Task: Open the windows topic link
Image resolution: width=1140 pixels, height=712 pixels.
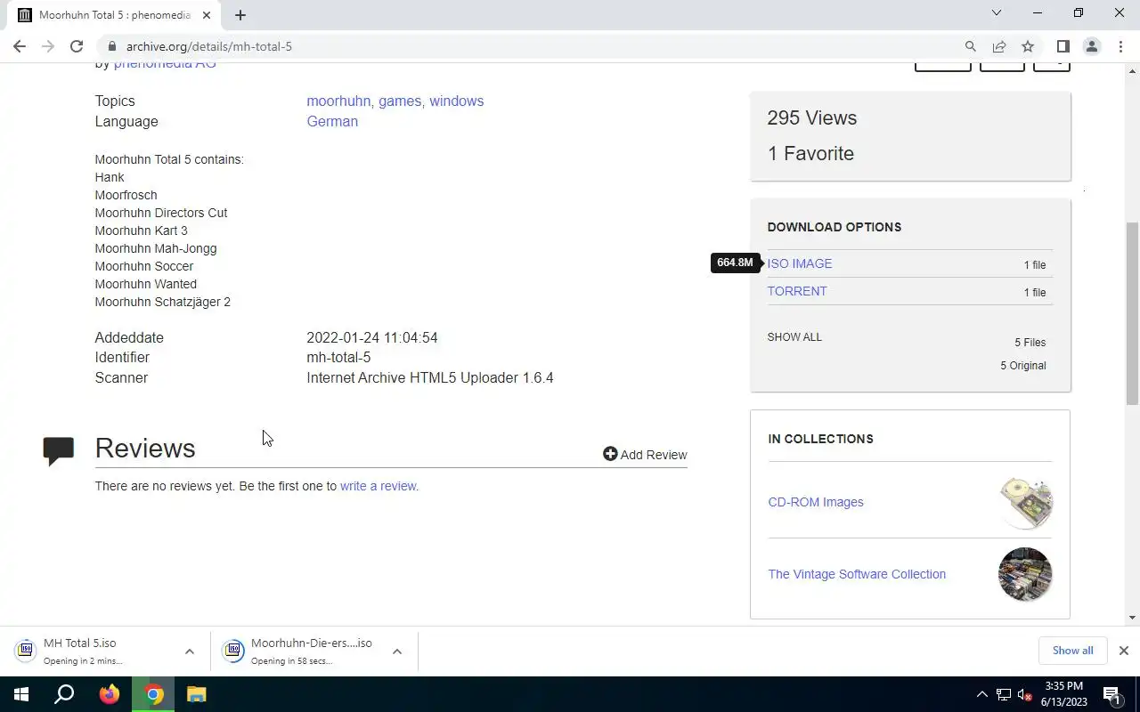Action: (x=456, y=101)
